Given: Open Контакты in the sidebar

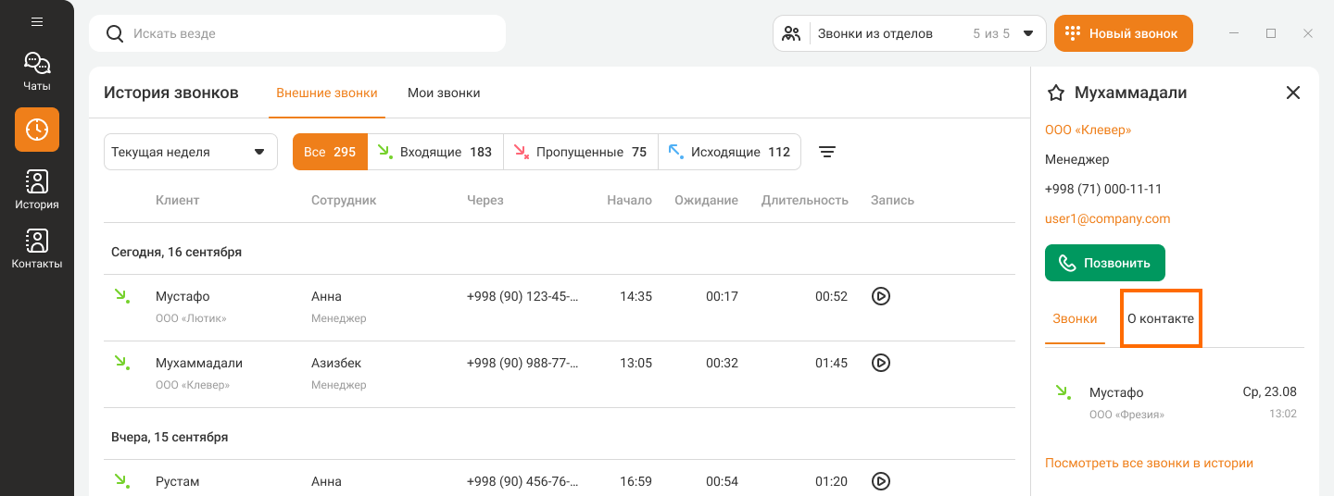Looking at the screenshot, I should pyautogui.click(x=37, y=249).
